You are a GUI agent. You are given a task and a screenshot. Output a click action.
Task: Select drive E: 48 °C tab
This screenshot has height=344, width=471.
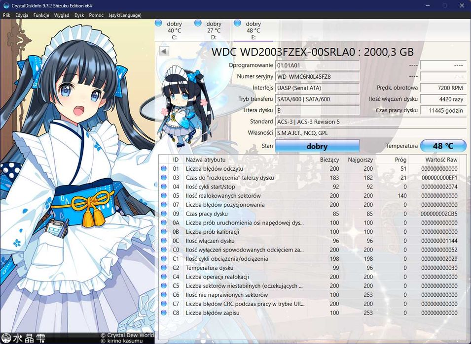pos(253,30)
